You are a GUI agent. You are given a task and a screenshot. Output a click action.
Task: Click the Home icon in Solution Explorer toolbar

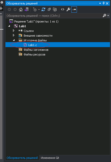21,9
